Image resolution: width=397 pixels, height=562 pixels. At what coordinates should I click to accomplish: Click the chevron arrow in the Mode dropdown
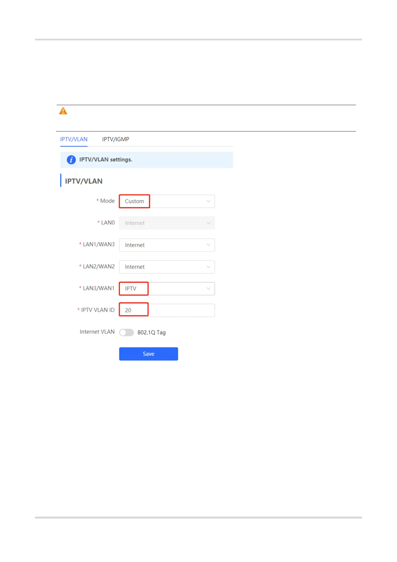[x=208, y=201]
